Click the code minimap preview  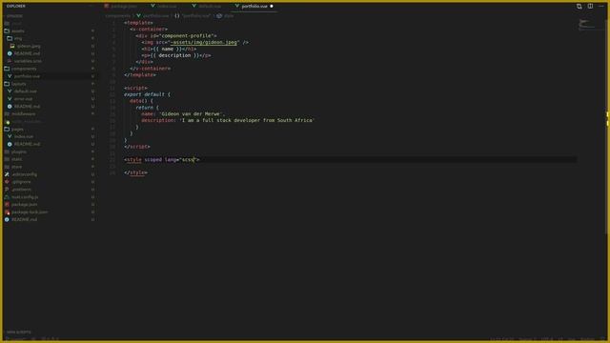pos(590,24)
